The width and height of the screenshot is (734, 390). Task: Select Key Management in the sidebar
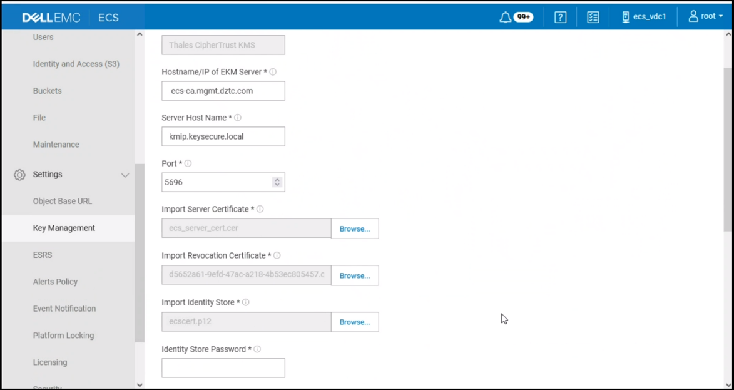[64, 228]
